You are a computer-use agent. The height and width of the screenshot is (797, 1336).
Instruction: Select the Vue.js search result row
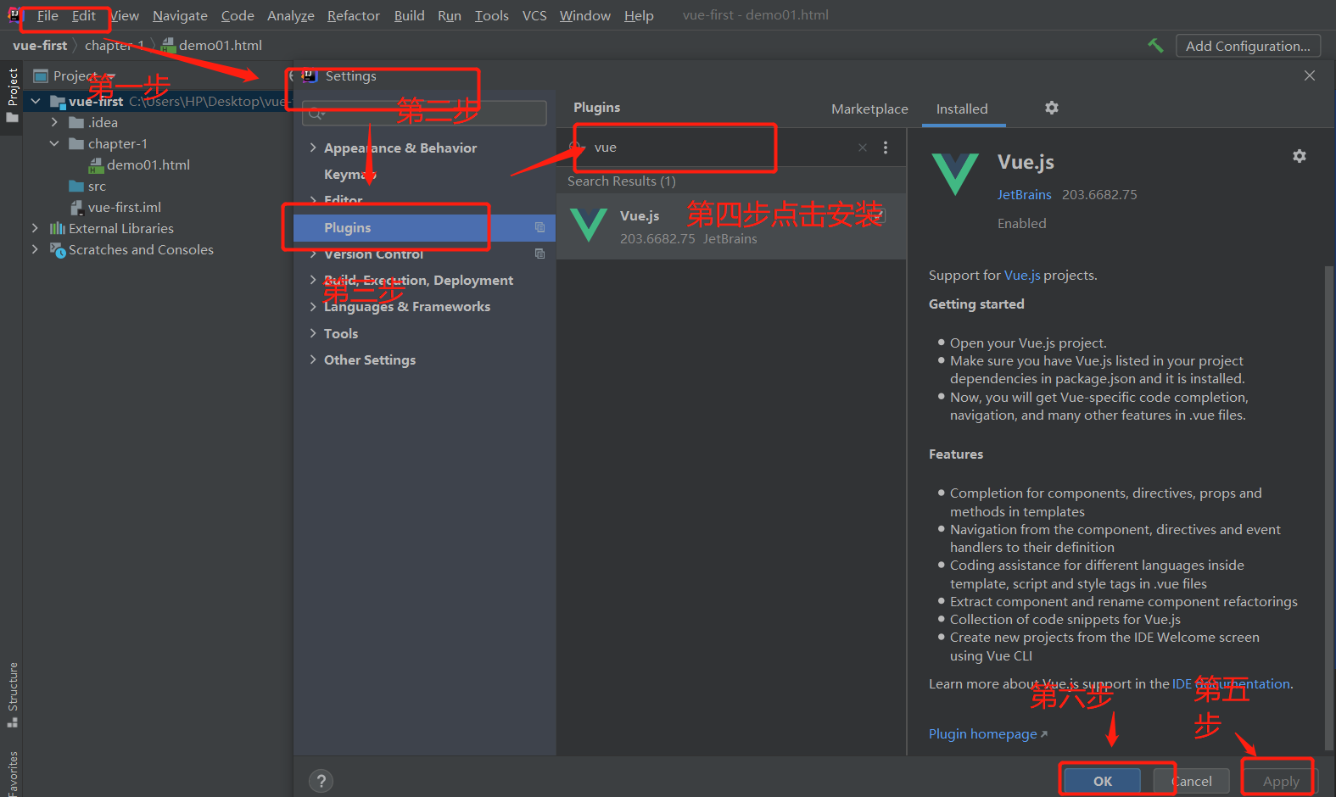(x=731, y=226)
